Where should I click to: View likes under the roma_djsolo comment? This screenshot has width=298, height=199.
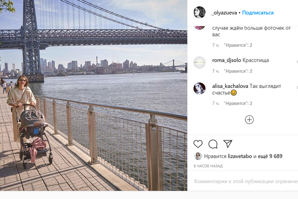238,71
